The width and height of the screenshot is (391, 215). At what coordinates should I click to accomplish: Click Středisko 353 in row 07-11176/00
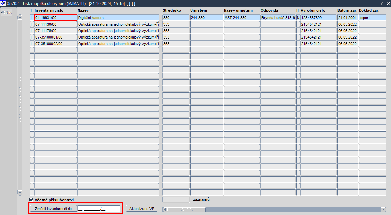176,31
